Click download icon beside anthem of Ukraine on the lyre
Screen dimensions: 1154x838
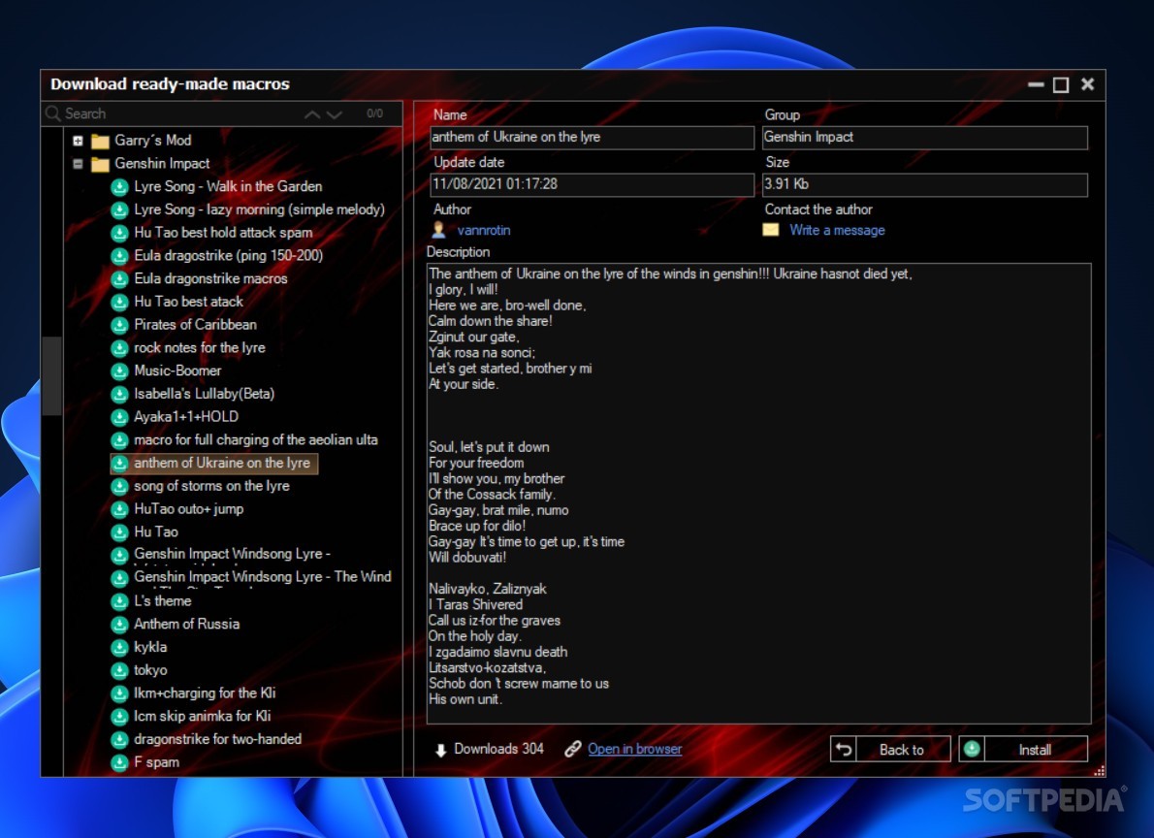pos(119,464)
